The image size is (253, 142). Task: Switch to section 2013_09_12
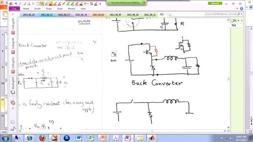point(150,15)
